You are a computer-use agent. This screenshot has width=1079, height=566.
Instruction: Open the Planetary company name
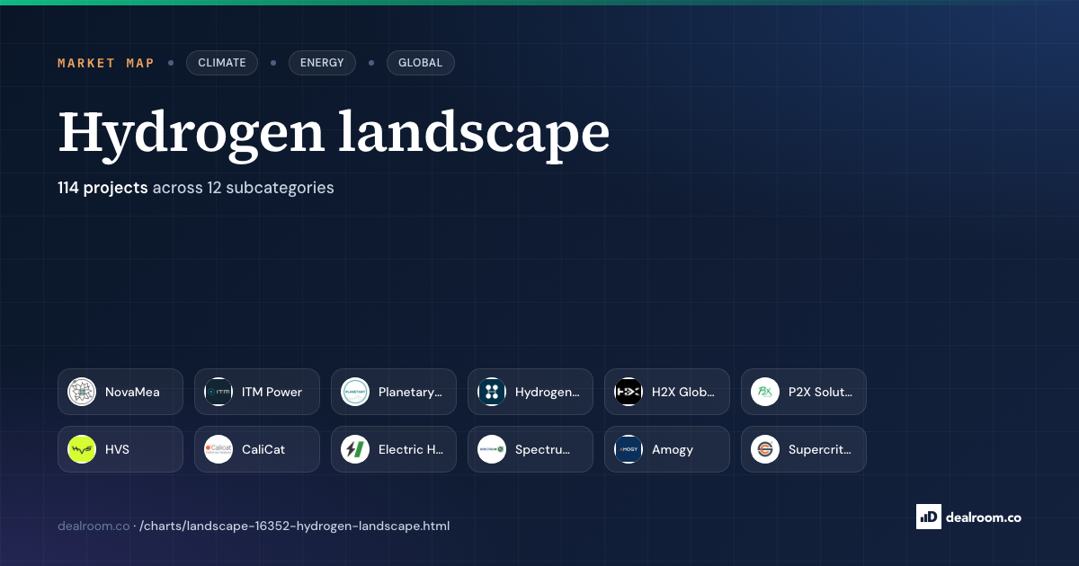click(x=411, y=392)
